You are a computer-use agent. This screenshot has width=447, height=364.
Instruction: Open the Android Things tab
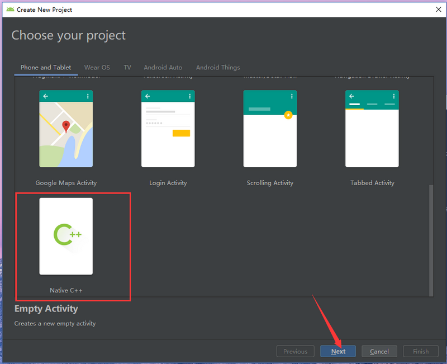pyautogui.click(x=218, y=68)
